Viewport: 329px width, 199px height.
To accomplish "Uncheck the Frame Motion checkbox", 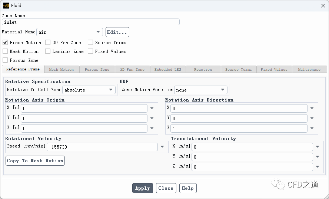I will [5, 42].
